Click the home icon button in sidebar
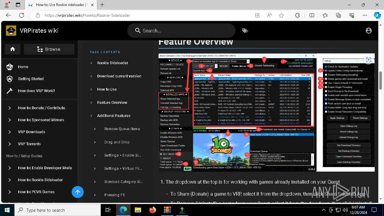This screenshot has height=216, width=384. coord(13,49)
